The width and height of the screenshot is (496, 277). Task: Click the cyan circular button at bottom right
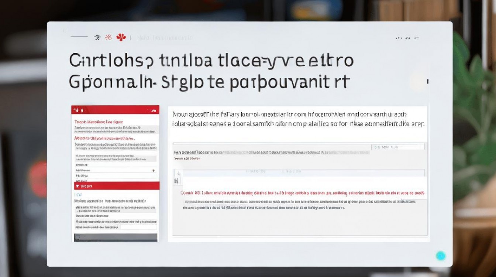tap(440, 256)
